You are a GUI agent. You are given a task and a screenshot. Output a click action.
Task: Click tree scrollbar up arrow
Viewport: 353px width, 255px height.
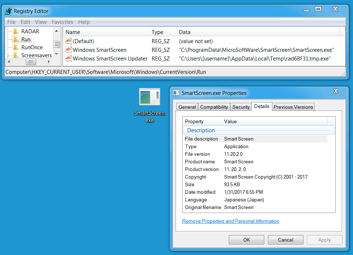[56, 31]
